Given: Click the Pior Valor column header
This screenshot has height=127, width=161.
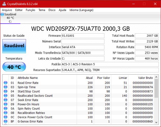Looking at the screenshot, I should (x=102, y=78).
